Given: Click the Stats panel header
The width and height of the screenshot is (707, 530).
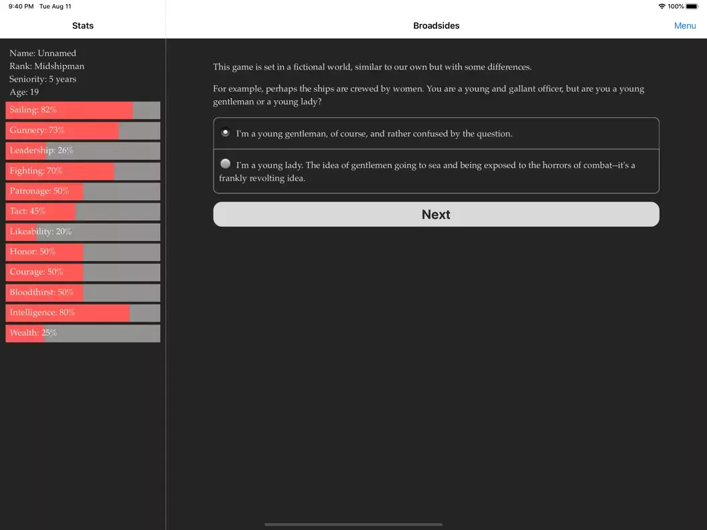Looking at the screenshot, I should tap(83, 25).
